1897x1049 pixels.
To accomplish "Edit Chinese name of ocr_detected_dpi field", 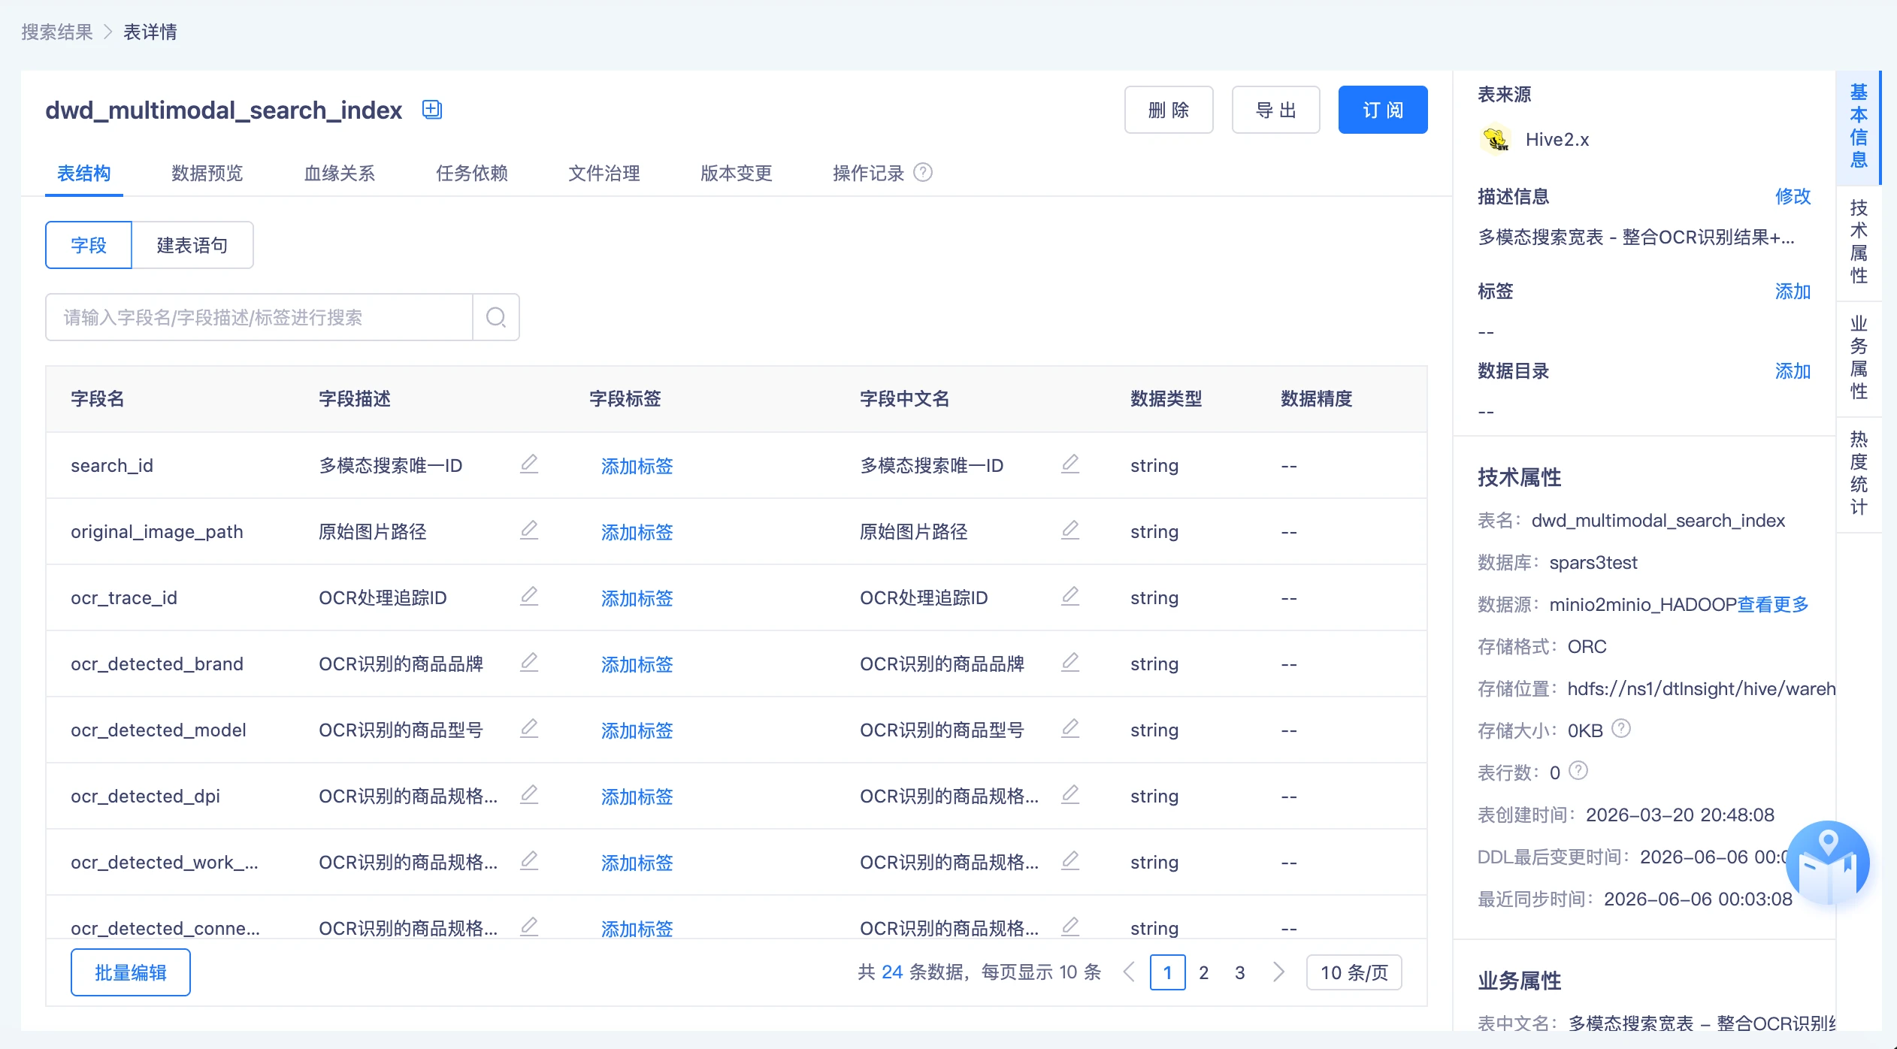I will pyautogui.click(x=1070, y=794).
